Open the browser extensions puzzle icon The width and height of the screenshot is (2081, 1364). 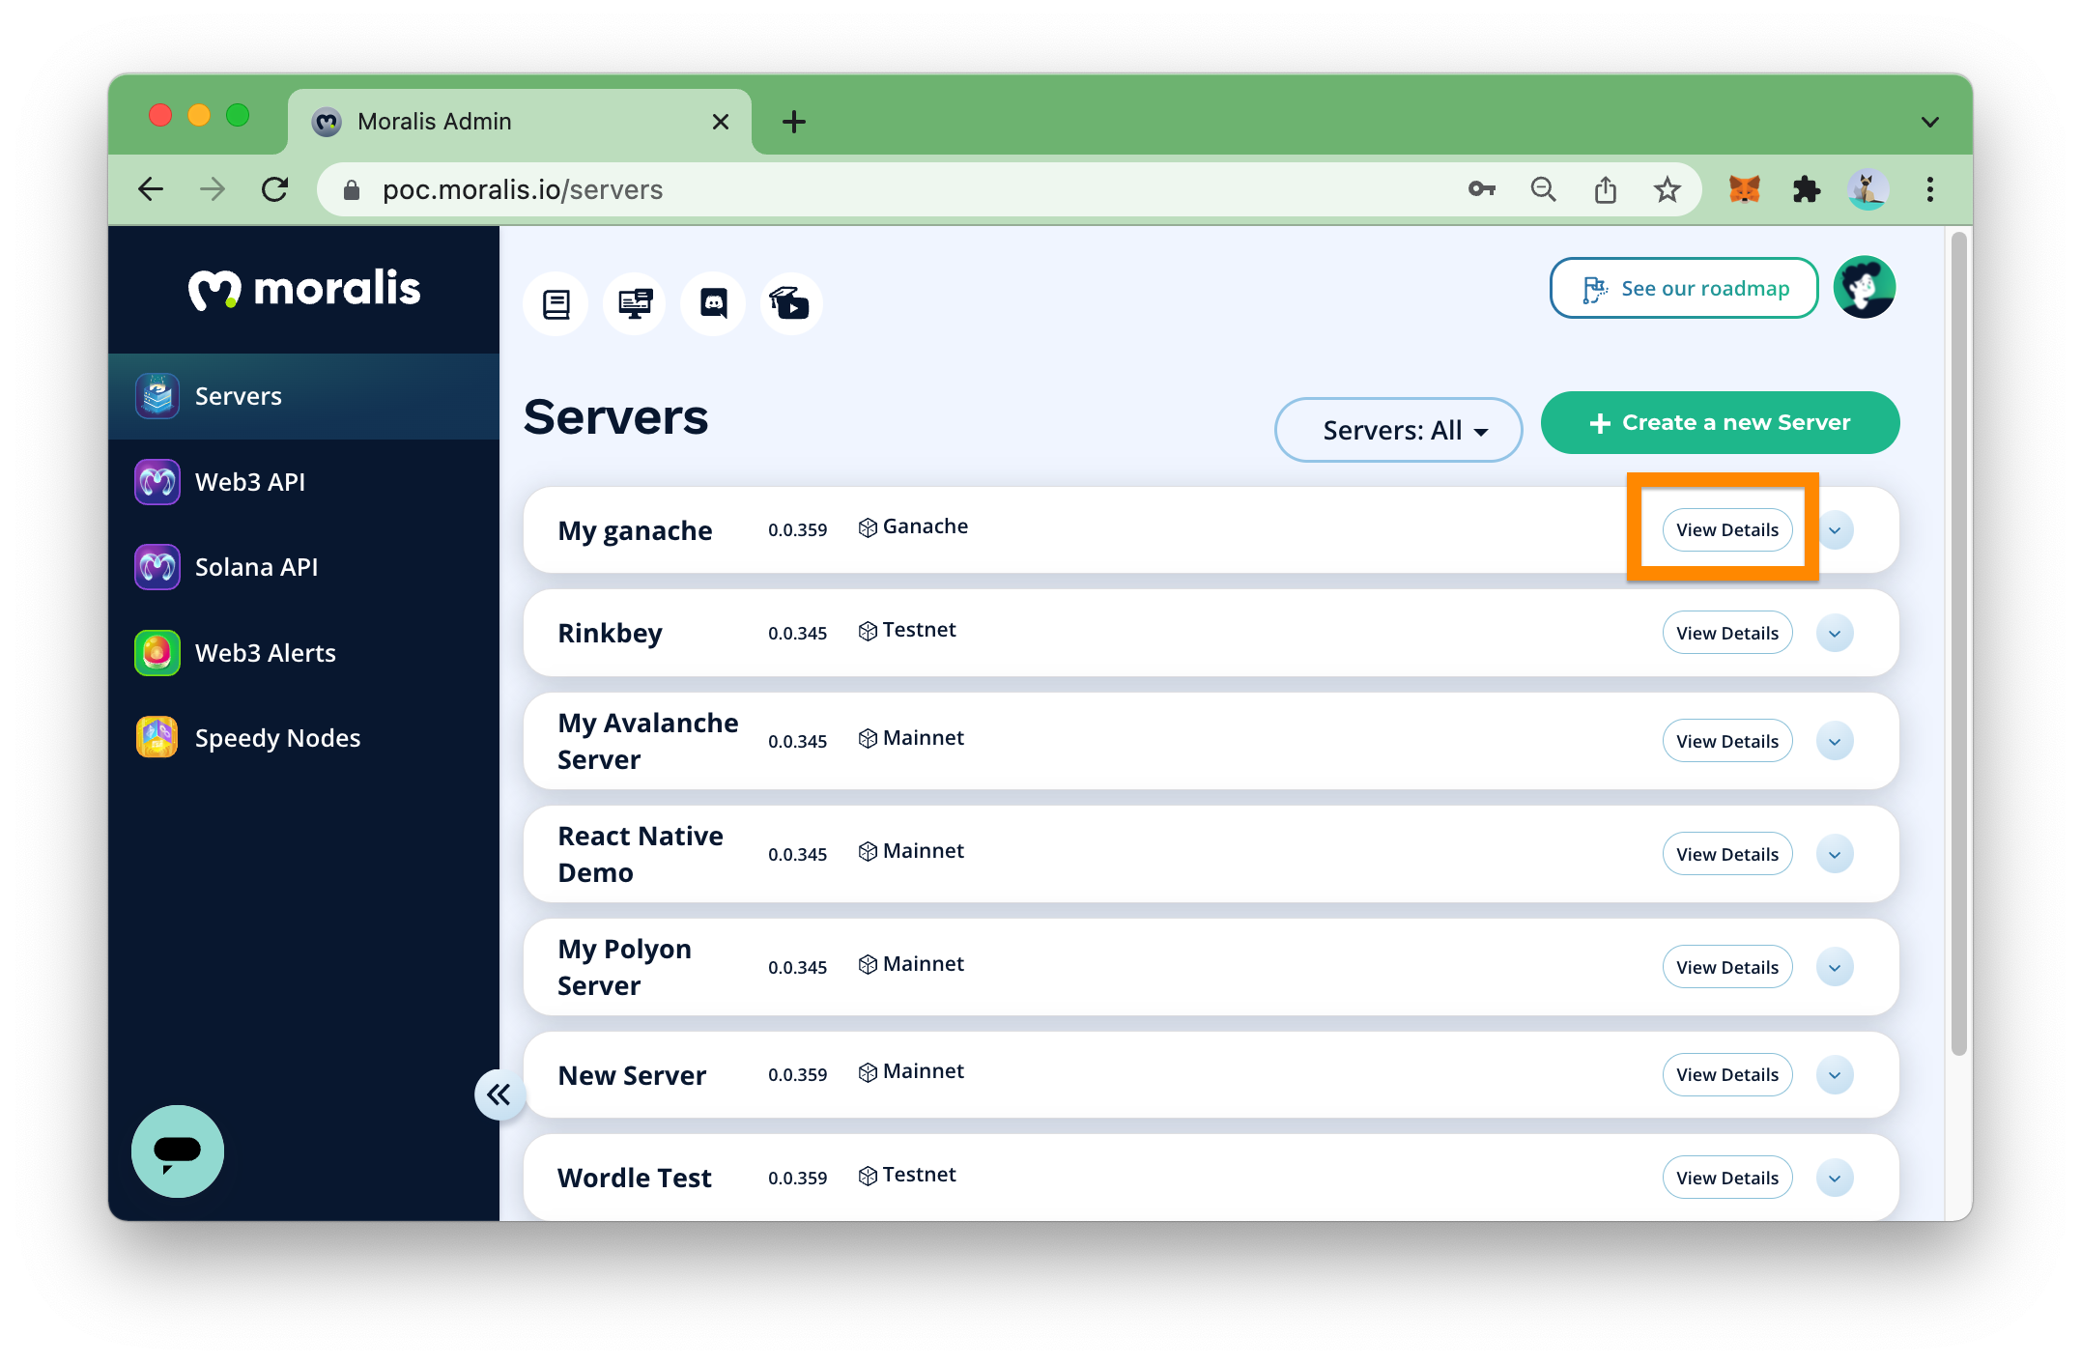(x=1806, y=189)
